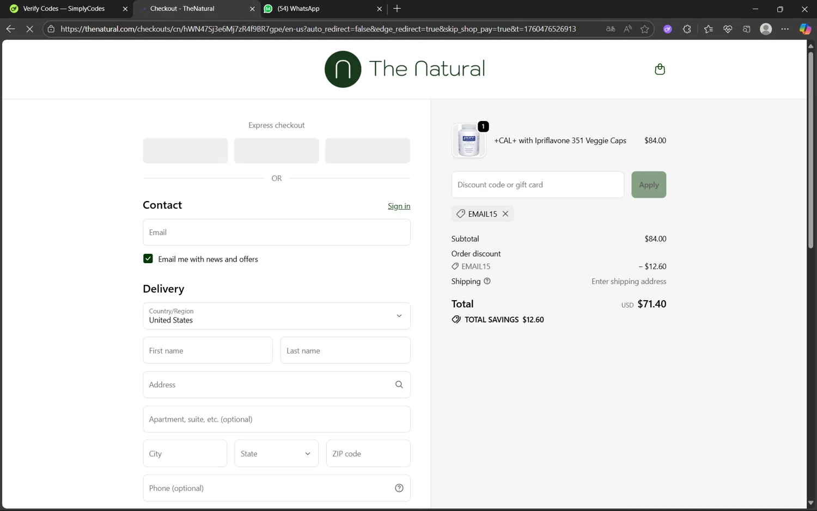Click the +CAL+ product thumbnail image
Screen dimensions: 817x511
point(468,141)
